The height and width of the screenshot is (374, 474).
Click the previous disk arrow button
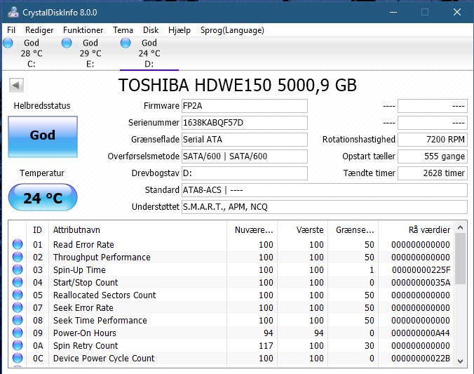(16, 85)
